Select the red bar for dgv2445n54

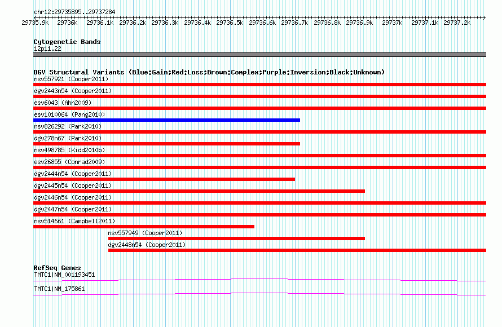[x=199, y=191]
